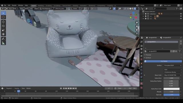Screen dimensions: 183x103
Task: Click the outliner filter funnel icon
Action: click(x=177, y=9)
